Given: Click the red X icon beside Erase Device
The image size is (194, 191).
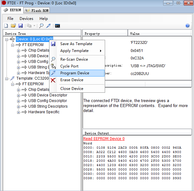Looking at the screenshot, I should 53,80.
